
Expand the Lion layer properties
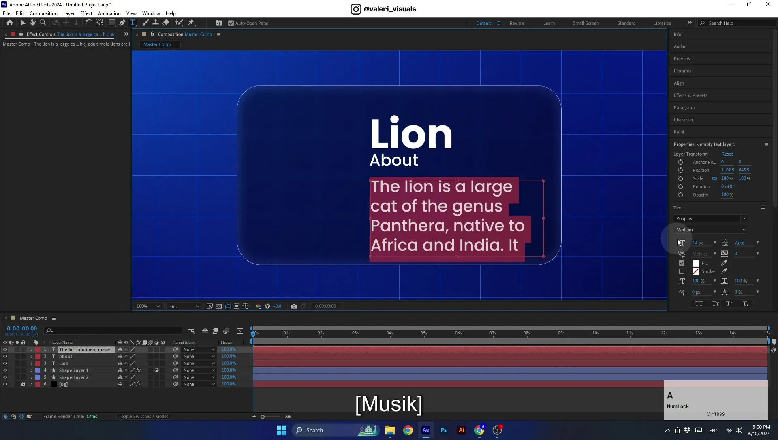[31, 364]
